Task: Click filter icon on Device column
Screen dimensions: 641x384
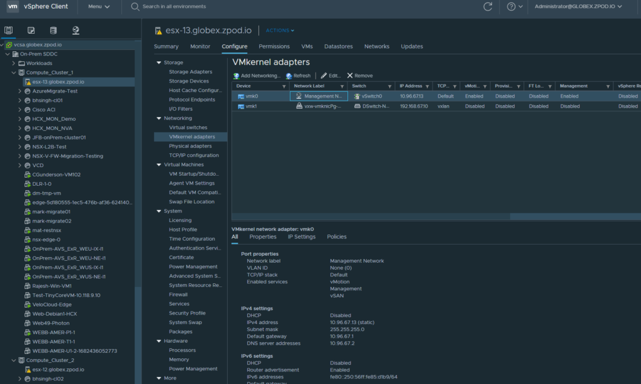Action: (284, 86)
